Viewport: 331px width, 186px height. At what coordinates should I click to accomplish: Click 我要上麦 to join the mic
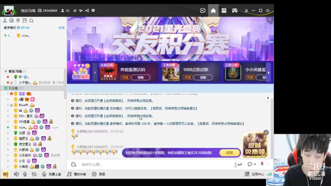click(x=52, y=174)
